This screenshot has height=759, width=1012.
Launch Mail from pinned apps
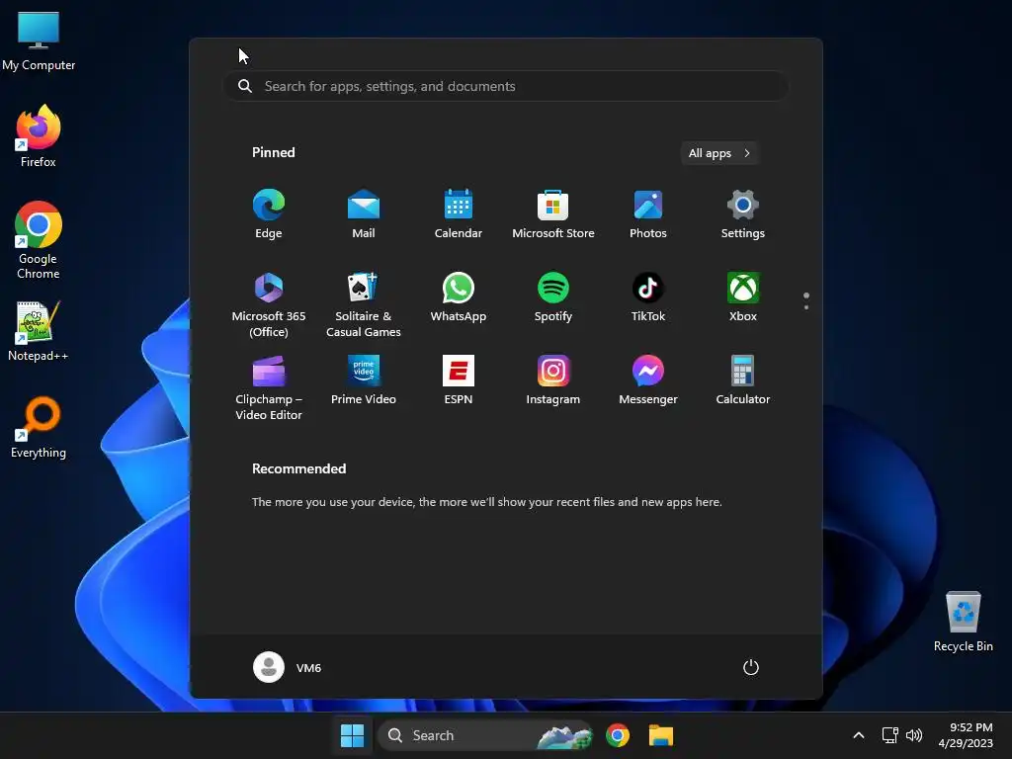click(x=364, y=213)
